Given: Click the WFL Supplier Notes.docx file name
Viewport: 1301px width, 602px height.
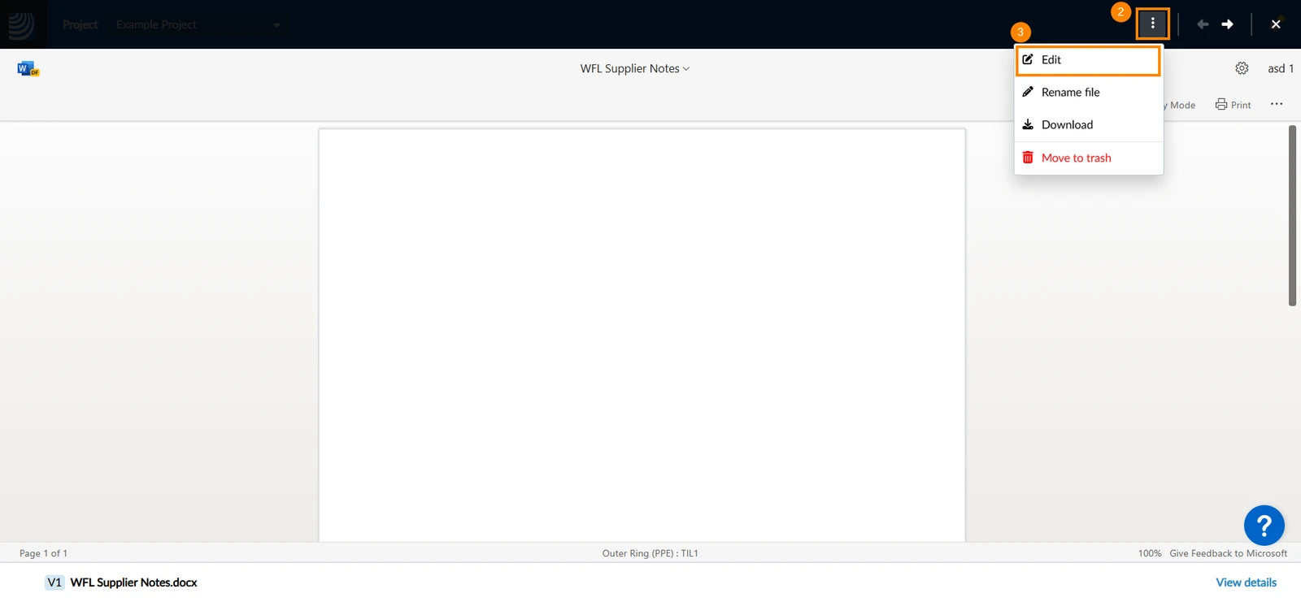Looking at the screenshot, I should pyautogui.click(x=133, y=583).
